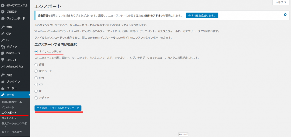Choose the メディア radio option

pyautogui.click(x=36, y=98)
